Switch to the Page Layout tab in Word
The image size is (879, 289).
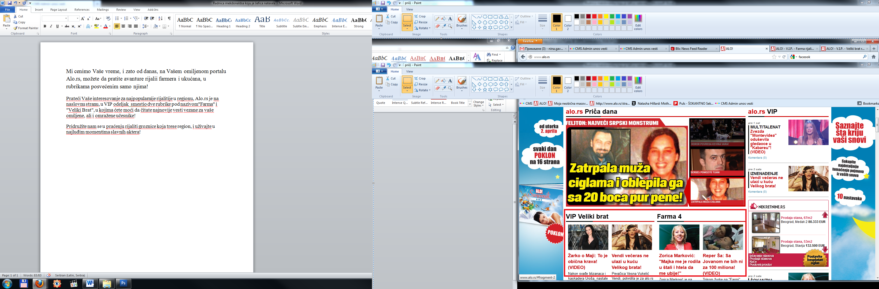(x=58, y=10)
